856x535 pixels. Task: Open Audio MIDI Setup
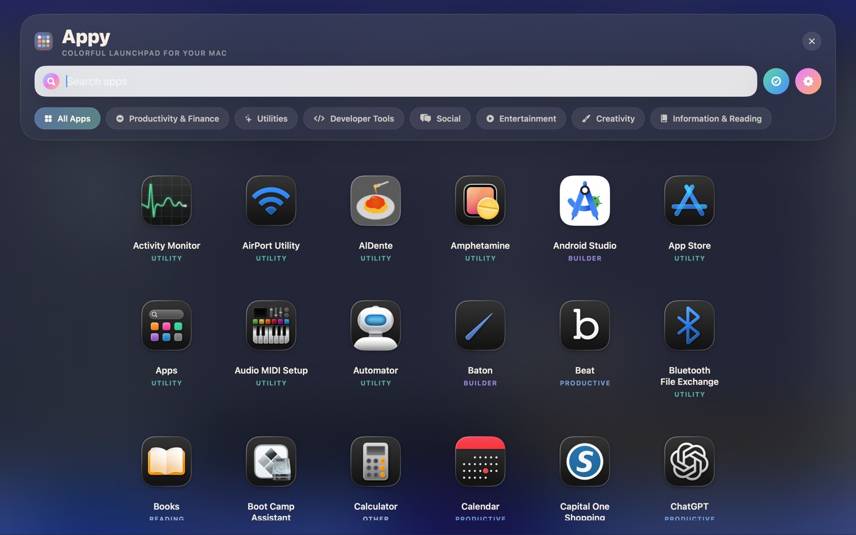click(x=271, y=325)
